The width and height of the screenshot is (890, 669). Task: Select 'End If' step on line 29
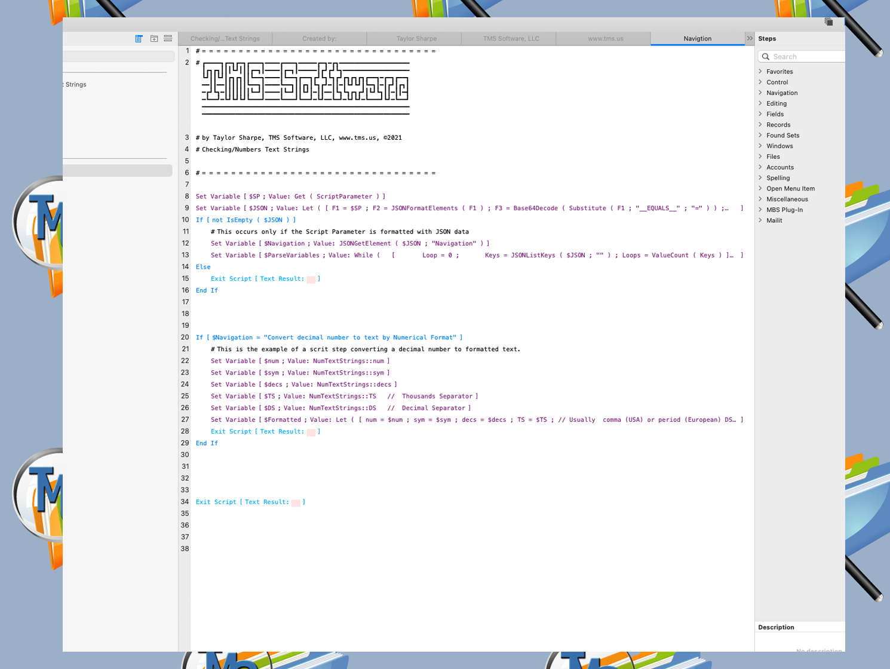coord(207,444)
